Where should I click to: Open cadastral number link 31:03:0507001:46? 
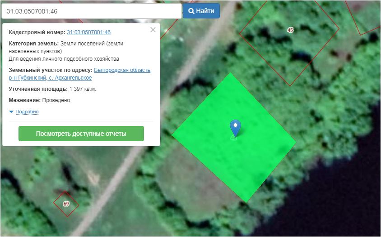(x=88, y=32)
